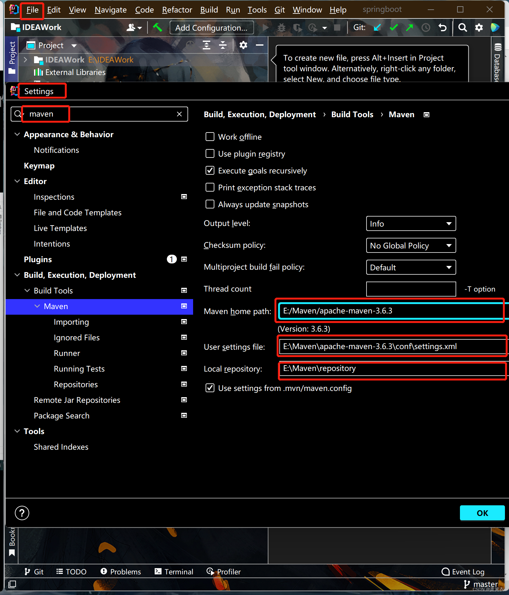Screen dimensions: 509x595
Task: Click Build Tools breadcrumb link
Action: (352, 115)
